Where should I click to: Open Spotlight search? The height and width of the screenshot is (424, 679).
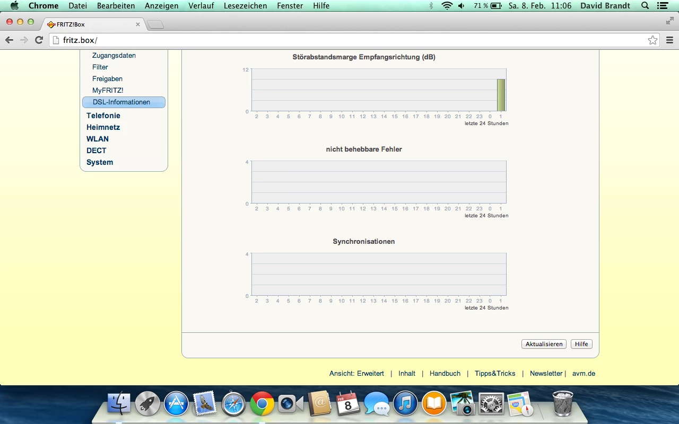tap(645, 6)
